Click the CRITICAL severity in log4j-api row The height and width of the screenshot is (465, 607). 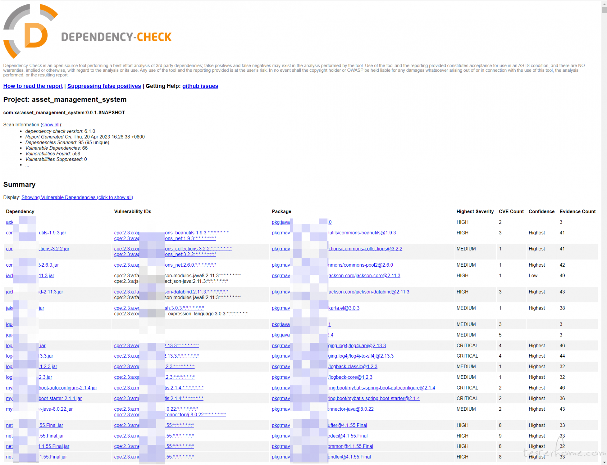coord(467,346)
